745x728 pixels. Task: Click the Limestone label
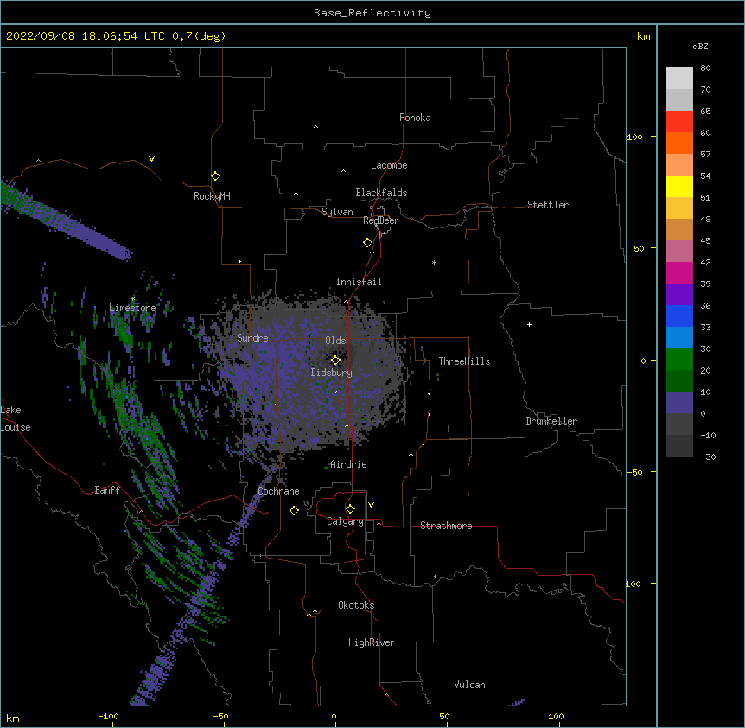coord(132,308)
